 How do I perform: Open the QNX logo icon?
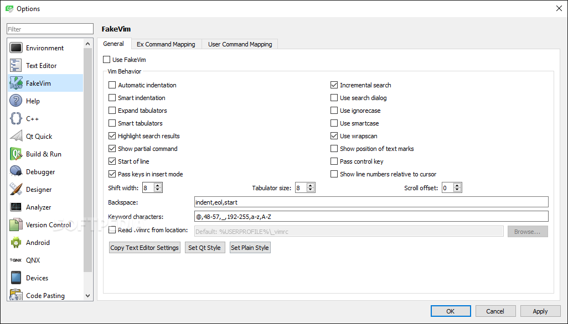point(16,260)
